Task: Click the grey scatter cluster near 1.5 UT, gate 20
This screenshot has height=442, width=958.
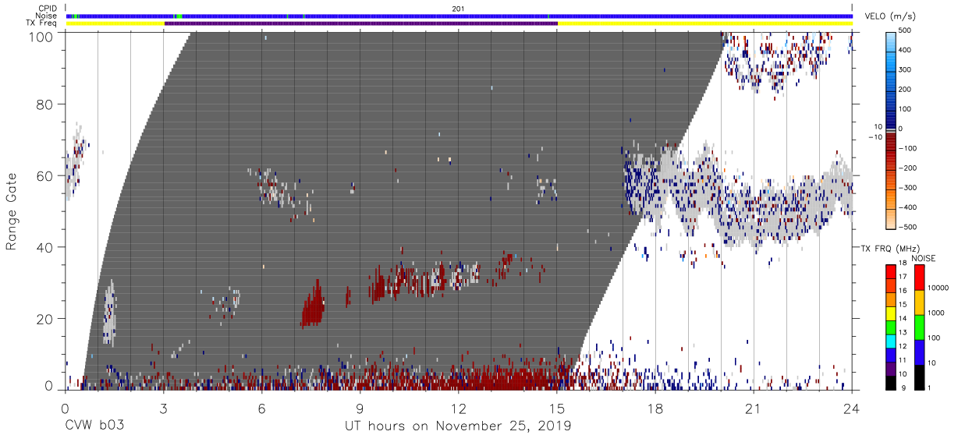Action: click(x=109, y=313)
